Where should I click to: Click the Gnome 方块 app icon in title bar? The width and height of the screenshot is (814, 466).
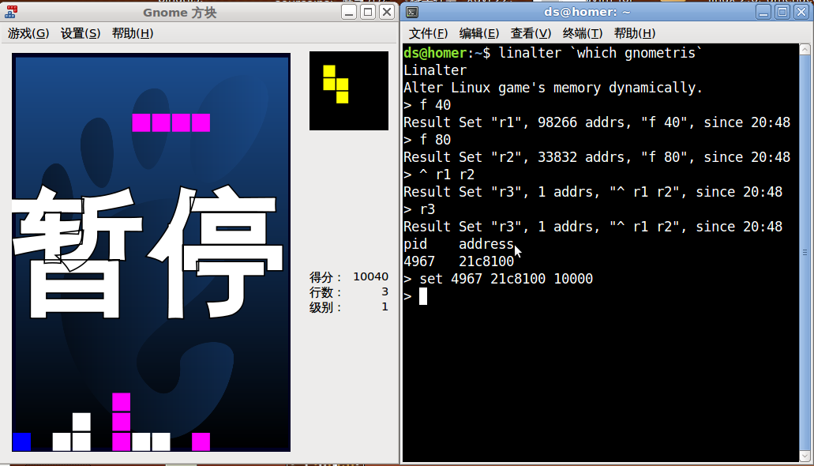pos(11,11)
